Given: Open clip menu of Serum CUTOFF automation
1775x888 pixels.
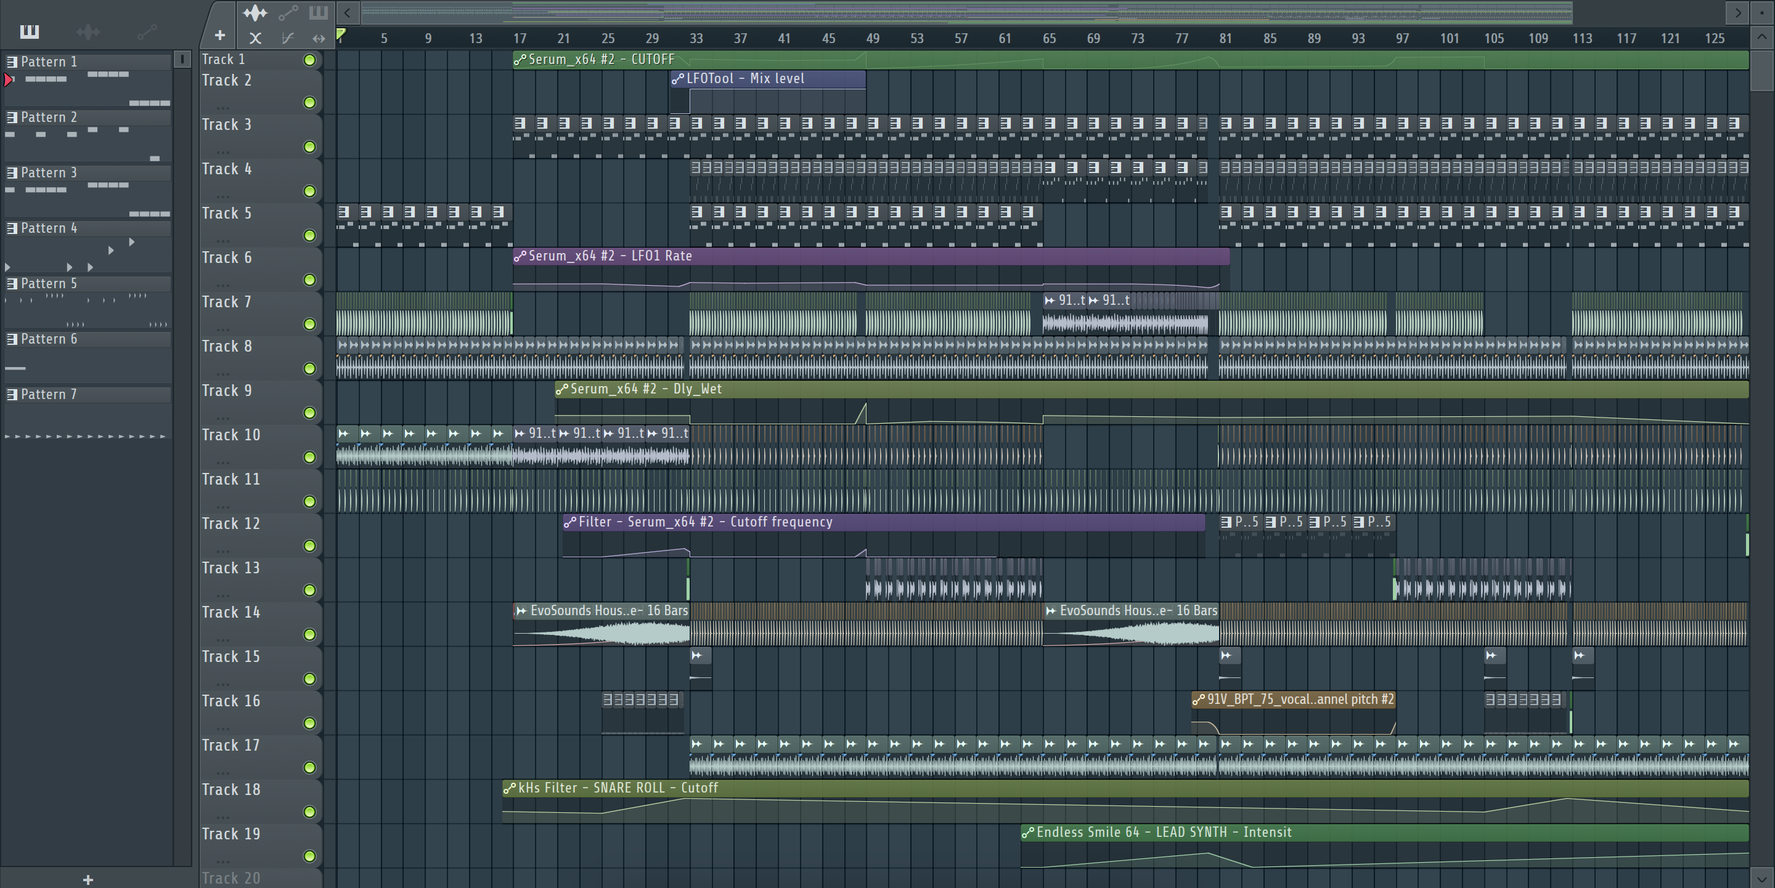Looking at the screenshot, I should (x=520, y=60).
